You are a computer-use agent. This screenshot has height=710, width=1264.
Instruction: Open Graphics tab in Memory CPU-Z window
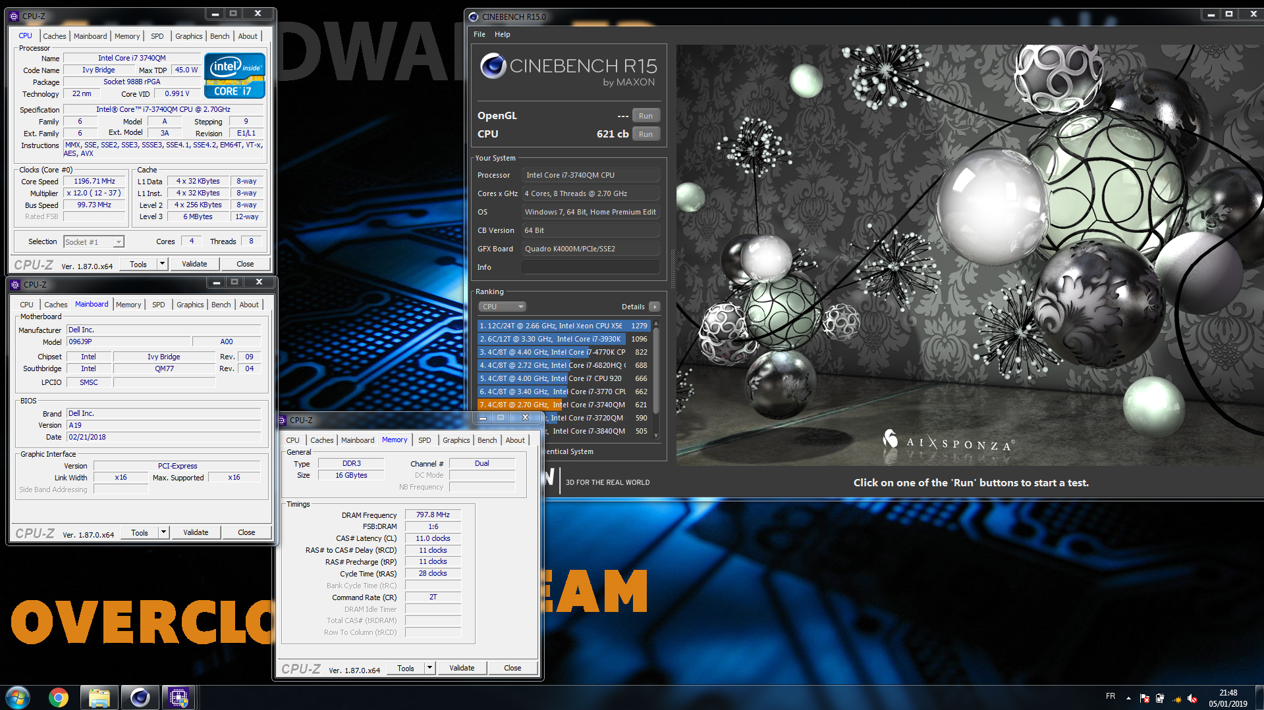[456, 440]
